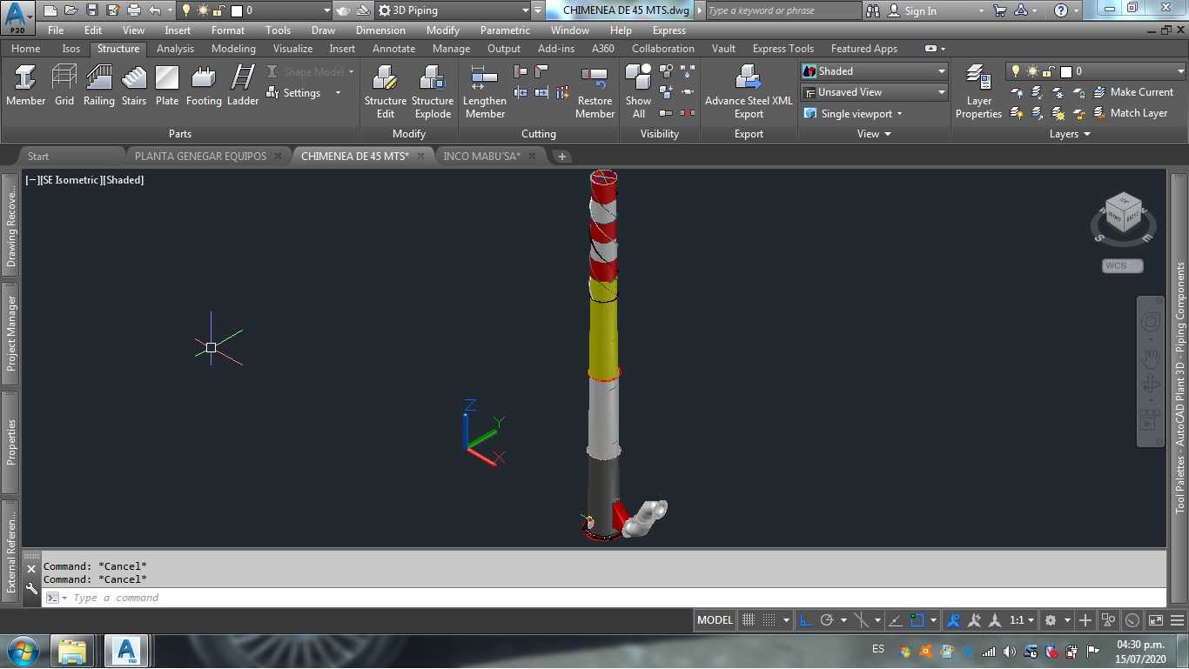This screenshot has width=1189, height=669.
Task: Switch to PLANTA GENEGAR EQUIPOS drawing tab
Action: (x=201, y=157)
